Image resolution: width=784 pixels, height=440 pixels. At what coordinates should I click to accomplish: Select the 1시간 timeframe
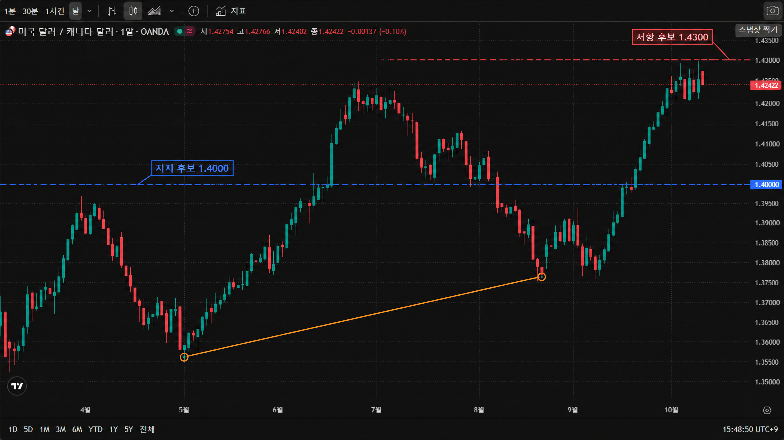pos(55,11)
